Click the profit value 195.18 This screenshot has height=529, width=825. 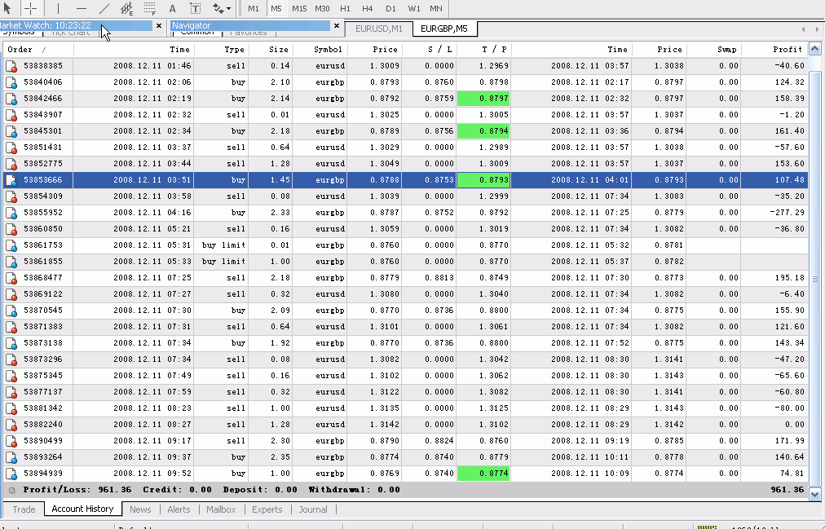pyautogui.click(x=790, y=278)
